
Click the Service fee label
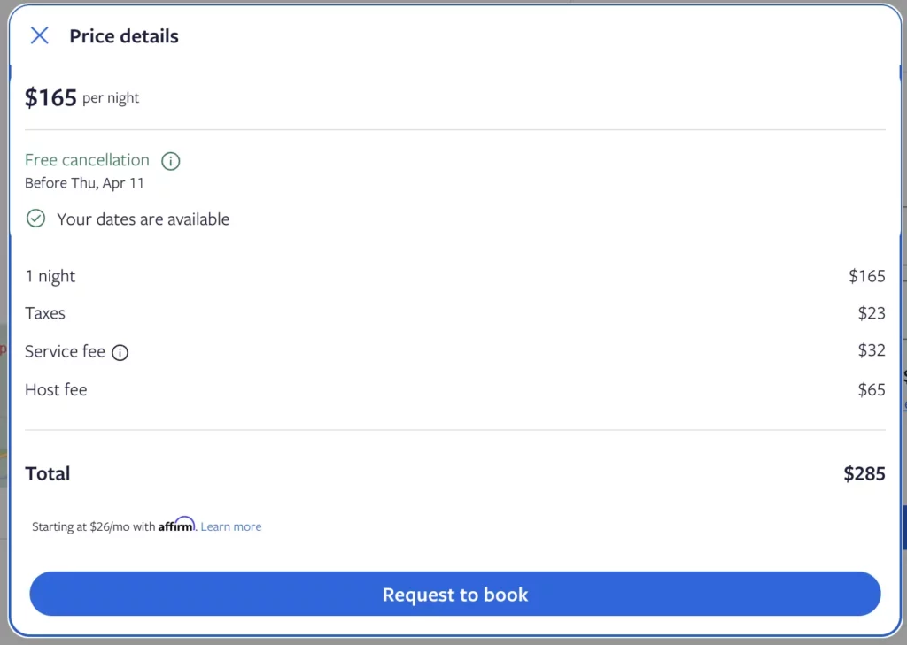coord(65,351)
